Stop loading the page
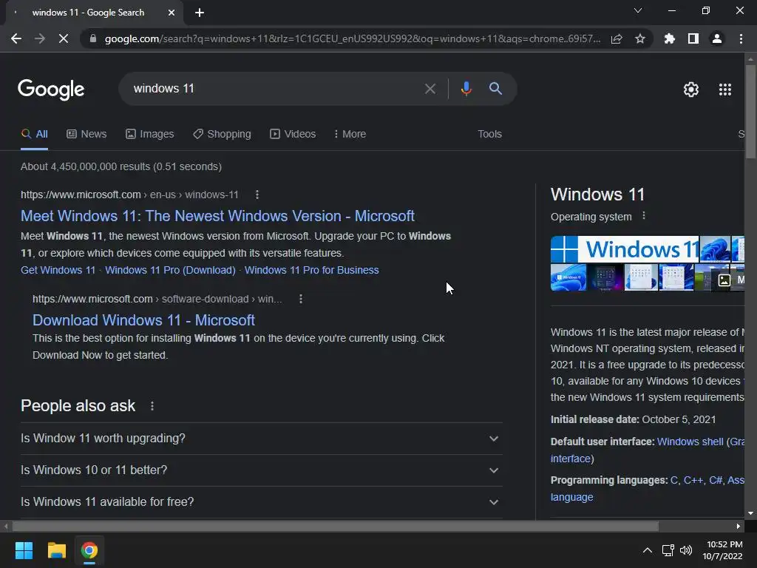 (64, 38)
